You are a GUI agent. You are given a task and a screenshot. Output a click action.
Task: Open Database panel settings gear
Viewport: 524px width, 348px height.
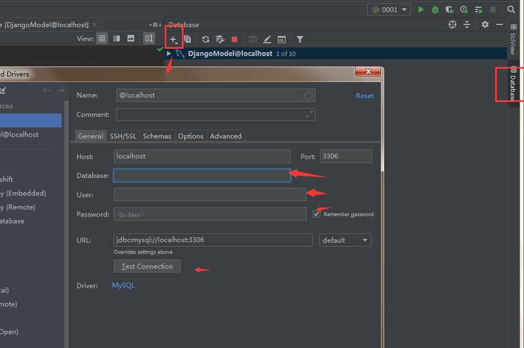tap(485, 24)
